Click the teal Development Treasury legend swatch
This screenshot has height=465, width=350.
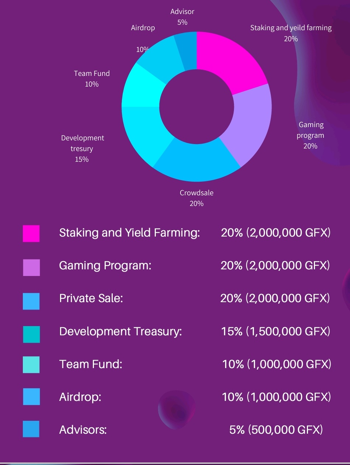[x=31, y=334]
